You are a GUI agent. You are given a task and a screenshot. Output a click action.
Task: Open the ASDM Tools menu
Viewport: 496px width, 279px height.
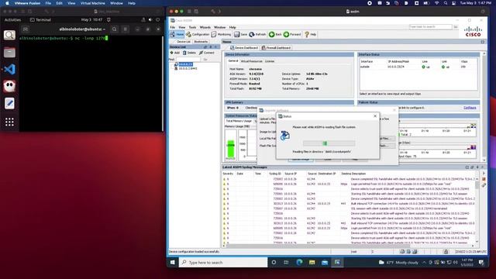(x=192, y=27)
